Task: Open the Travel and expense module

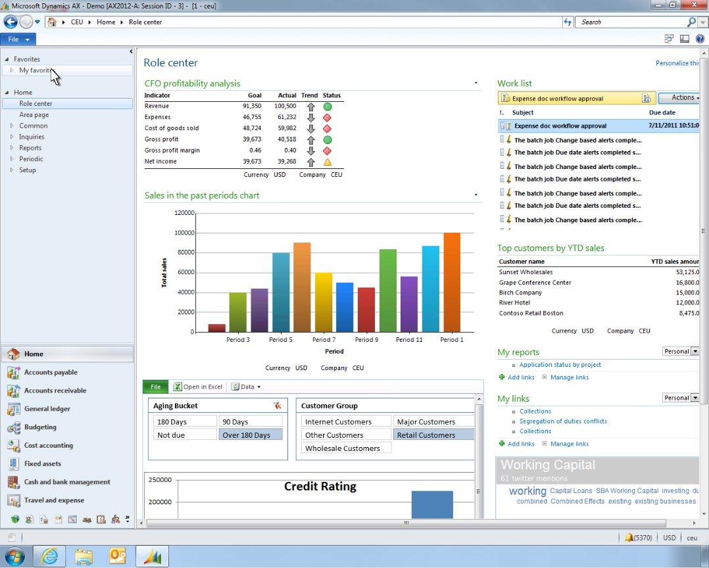Action: pos(54,500)
